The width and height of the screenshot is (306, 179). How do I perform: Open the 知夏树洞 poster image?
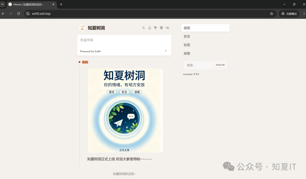click(125, 111)
